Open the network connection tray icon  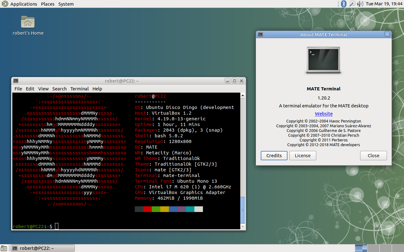[352, 4]
